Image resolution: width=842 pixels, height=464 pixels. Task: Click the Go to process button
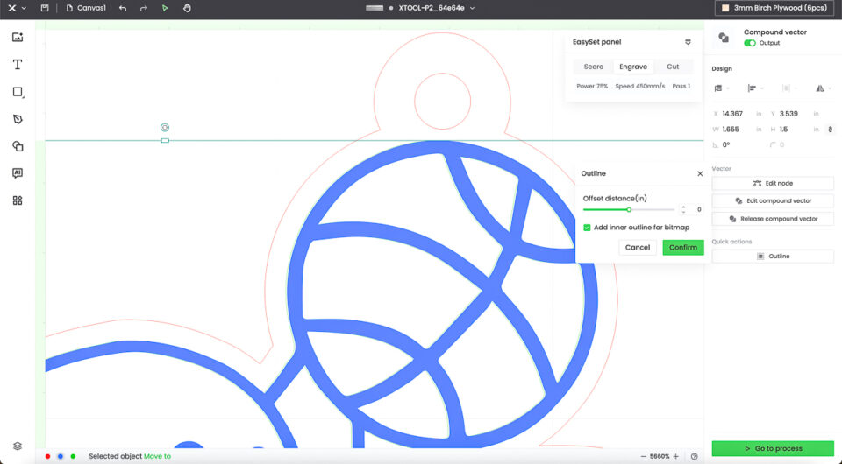coord(773,448)
